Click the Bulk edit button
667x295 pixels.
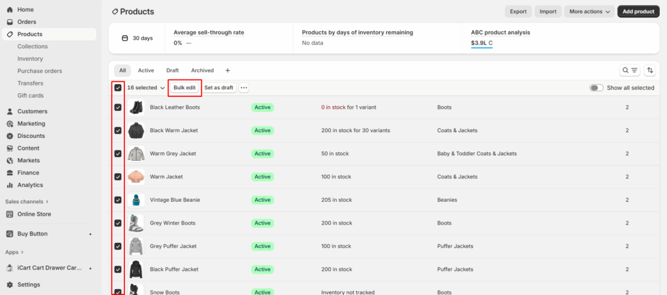(184, 87)
